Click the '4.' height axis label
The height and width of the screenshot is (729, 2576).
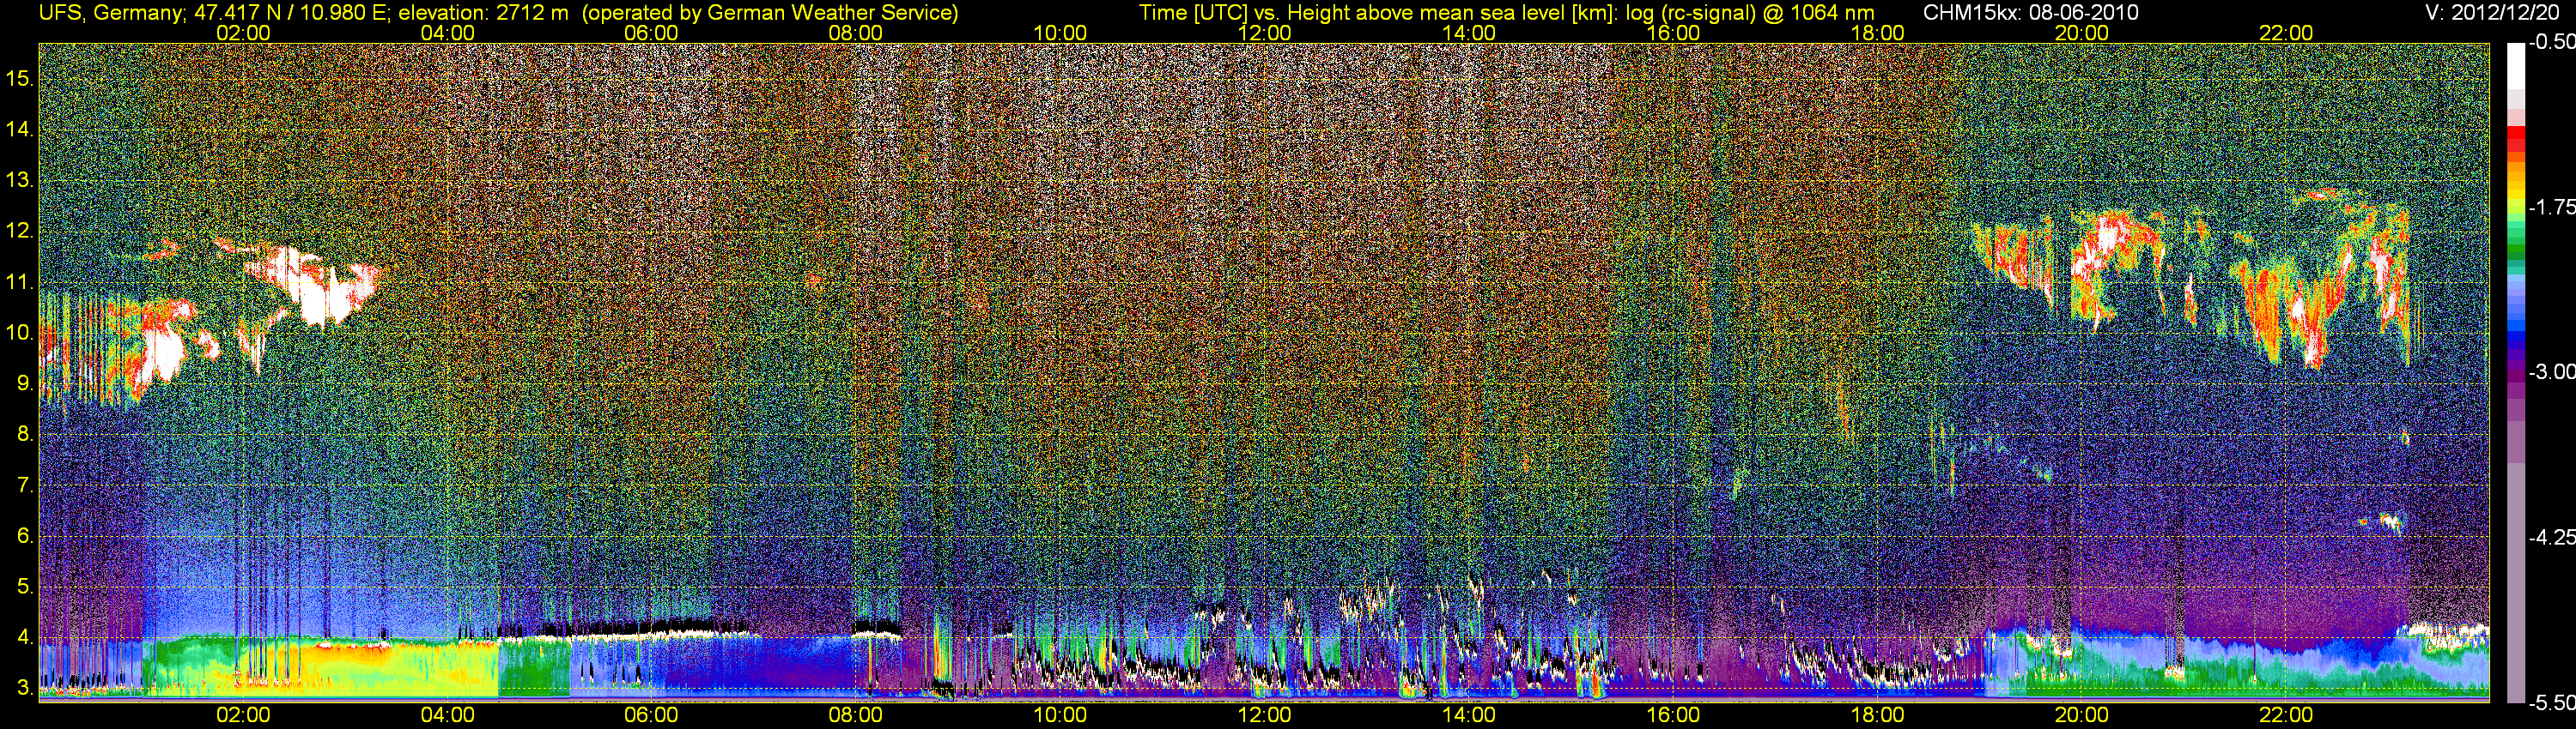coord(25,637)
